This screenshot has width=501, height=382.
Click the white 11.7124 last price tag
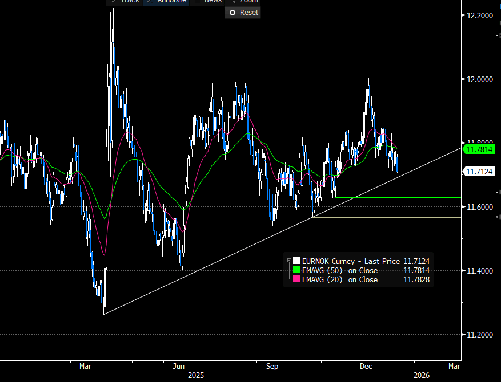coord(479,172)
